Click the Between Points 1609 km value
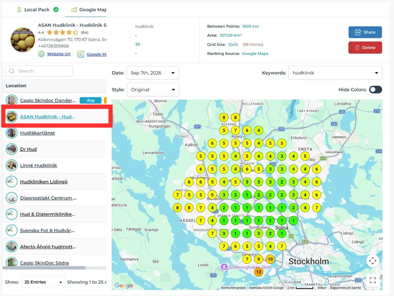The width and height of the screenshot is (394, 296). point(251,26)
